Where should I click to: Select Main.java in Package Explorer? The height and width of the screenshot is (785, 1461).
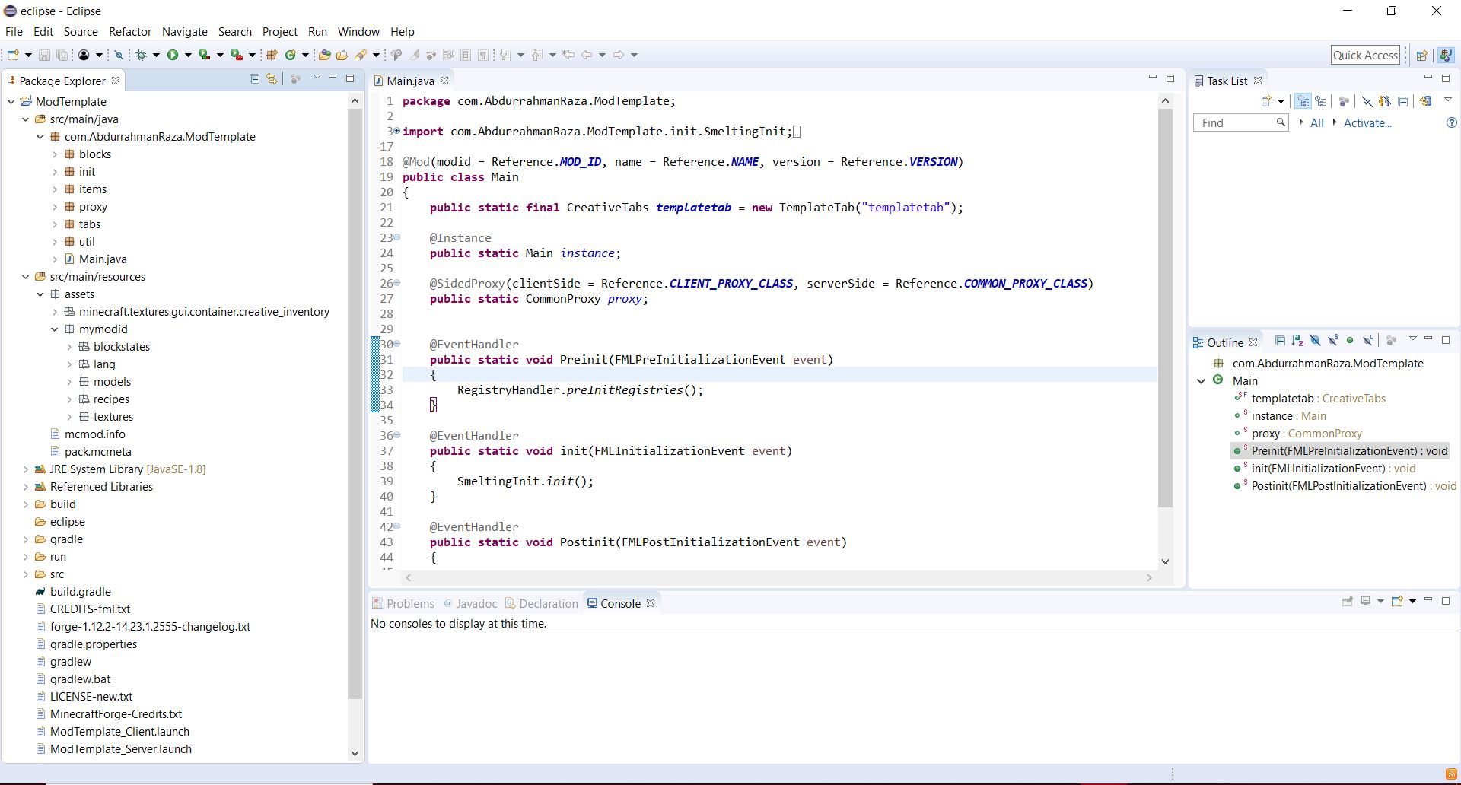tap(103, 259)
